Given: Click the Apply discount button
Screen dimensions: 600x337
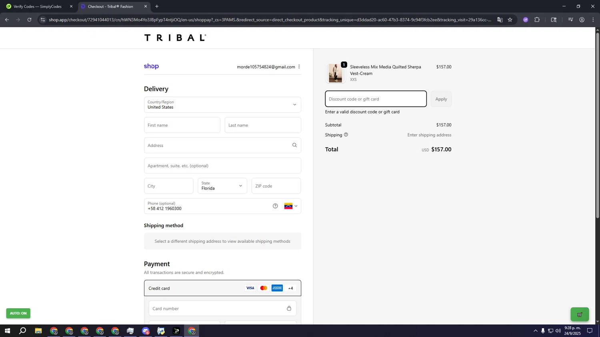Looking at the screenshot, I should pyautogui.click(x=441, y=99).
